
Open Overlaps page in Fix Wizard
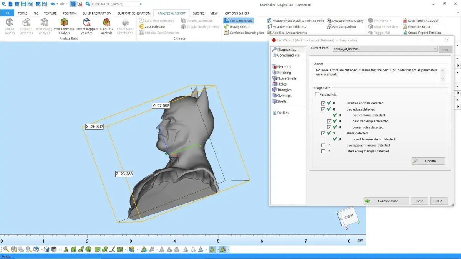pos(281,96)
